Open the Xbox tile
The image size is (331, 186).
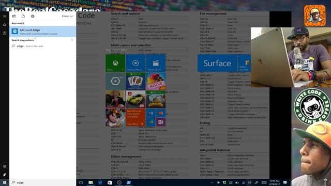coord(115,63)
